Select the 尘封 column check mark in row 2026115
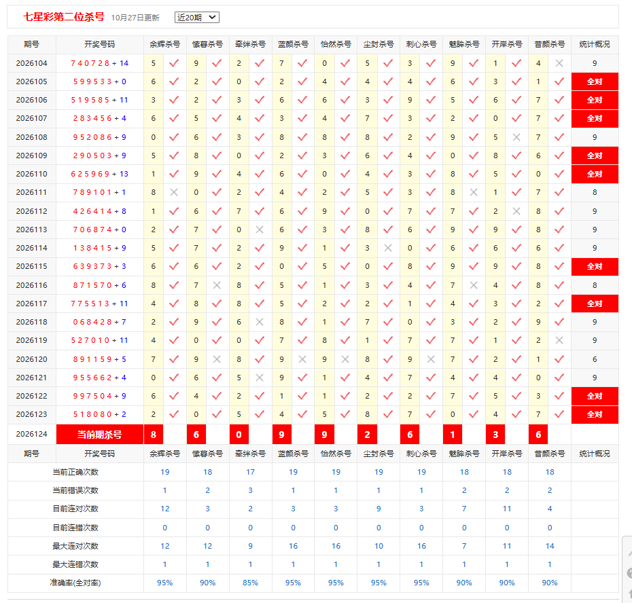 coord(388,266)
